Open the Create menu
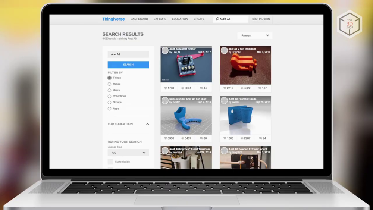 tap(199, 19)
